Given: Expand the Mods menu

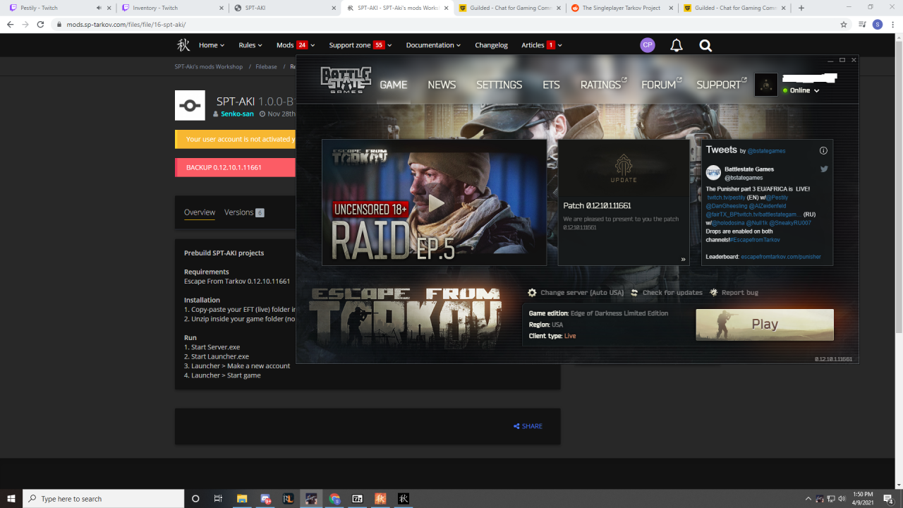Looking at the screenshot, I should 296,45.
